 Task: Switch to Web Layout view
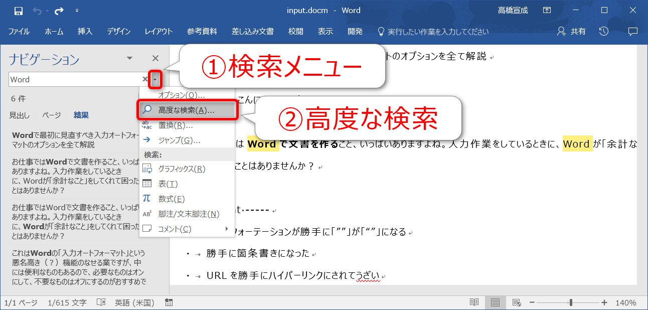point(516,302)
